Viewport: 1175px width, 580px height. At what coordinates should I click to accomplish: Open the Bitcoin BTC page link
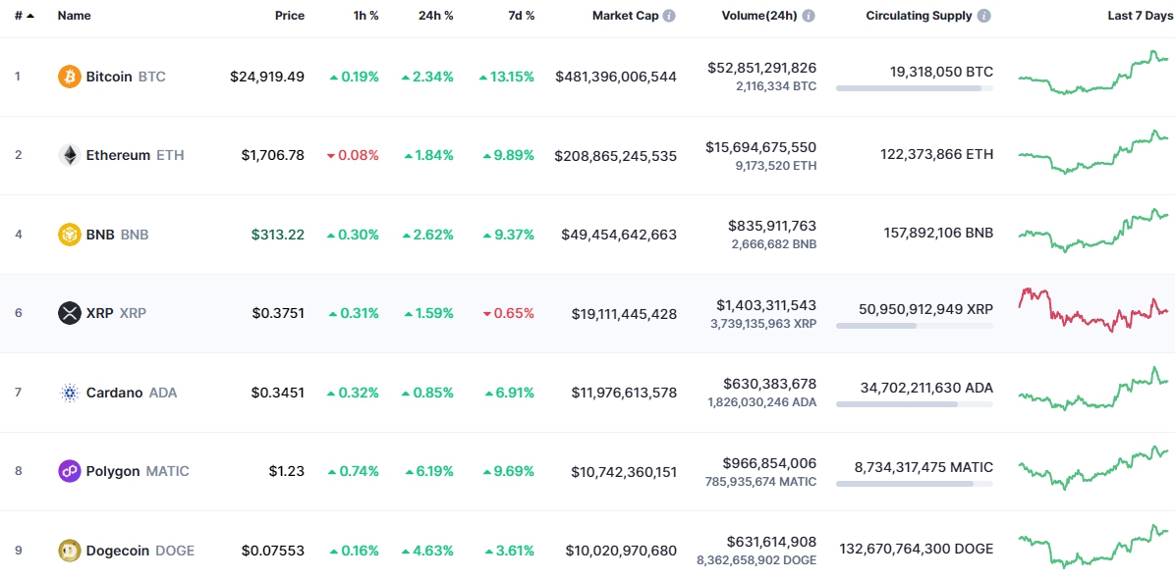tap(126, 77)
